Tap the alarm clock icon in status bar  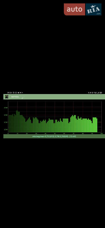(93, 93)
